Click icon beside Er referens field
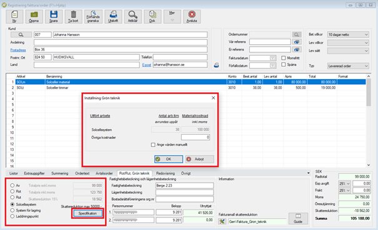Viewport: 378px width, 230px height. (x=297, y=50)
